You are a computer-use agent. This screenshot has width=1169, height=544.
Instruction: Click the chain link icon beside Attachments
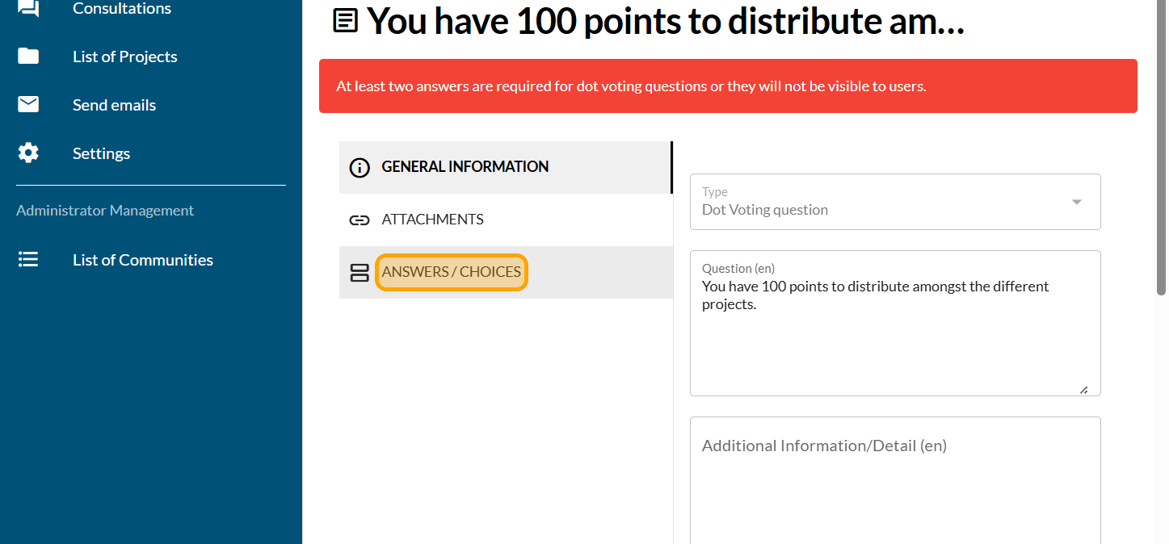pyautogui.click(x=360, y=220)
